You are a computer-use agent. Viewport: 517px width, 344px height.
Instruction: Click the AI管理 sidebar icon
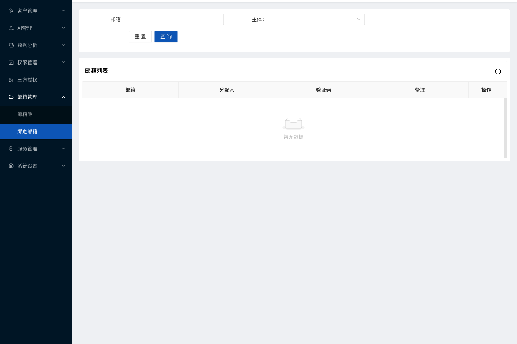pos(11,28)
